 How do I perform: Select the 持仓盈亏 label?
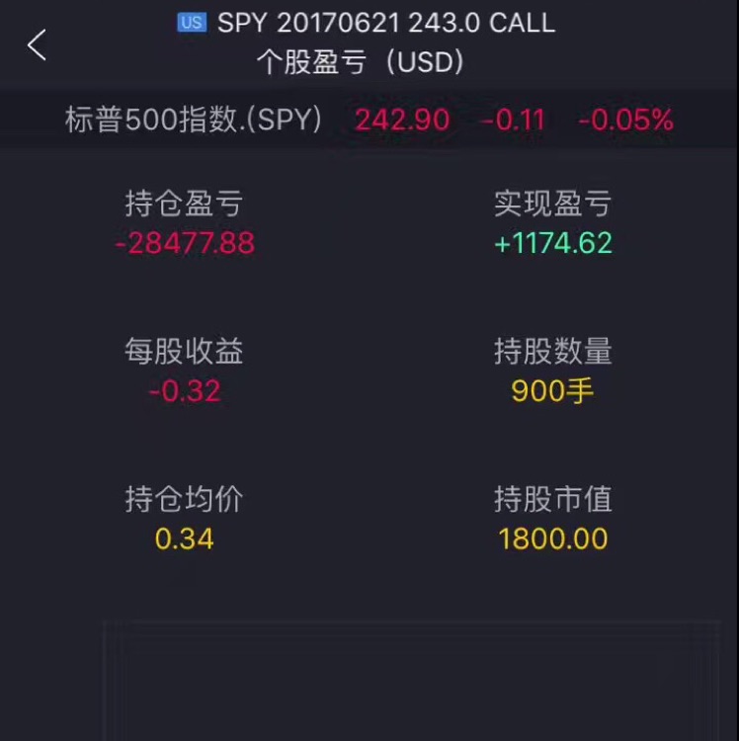point(184,204)
